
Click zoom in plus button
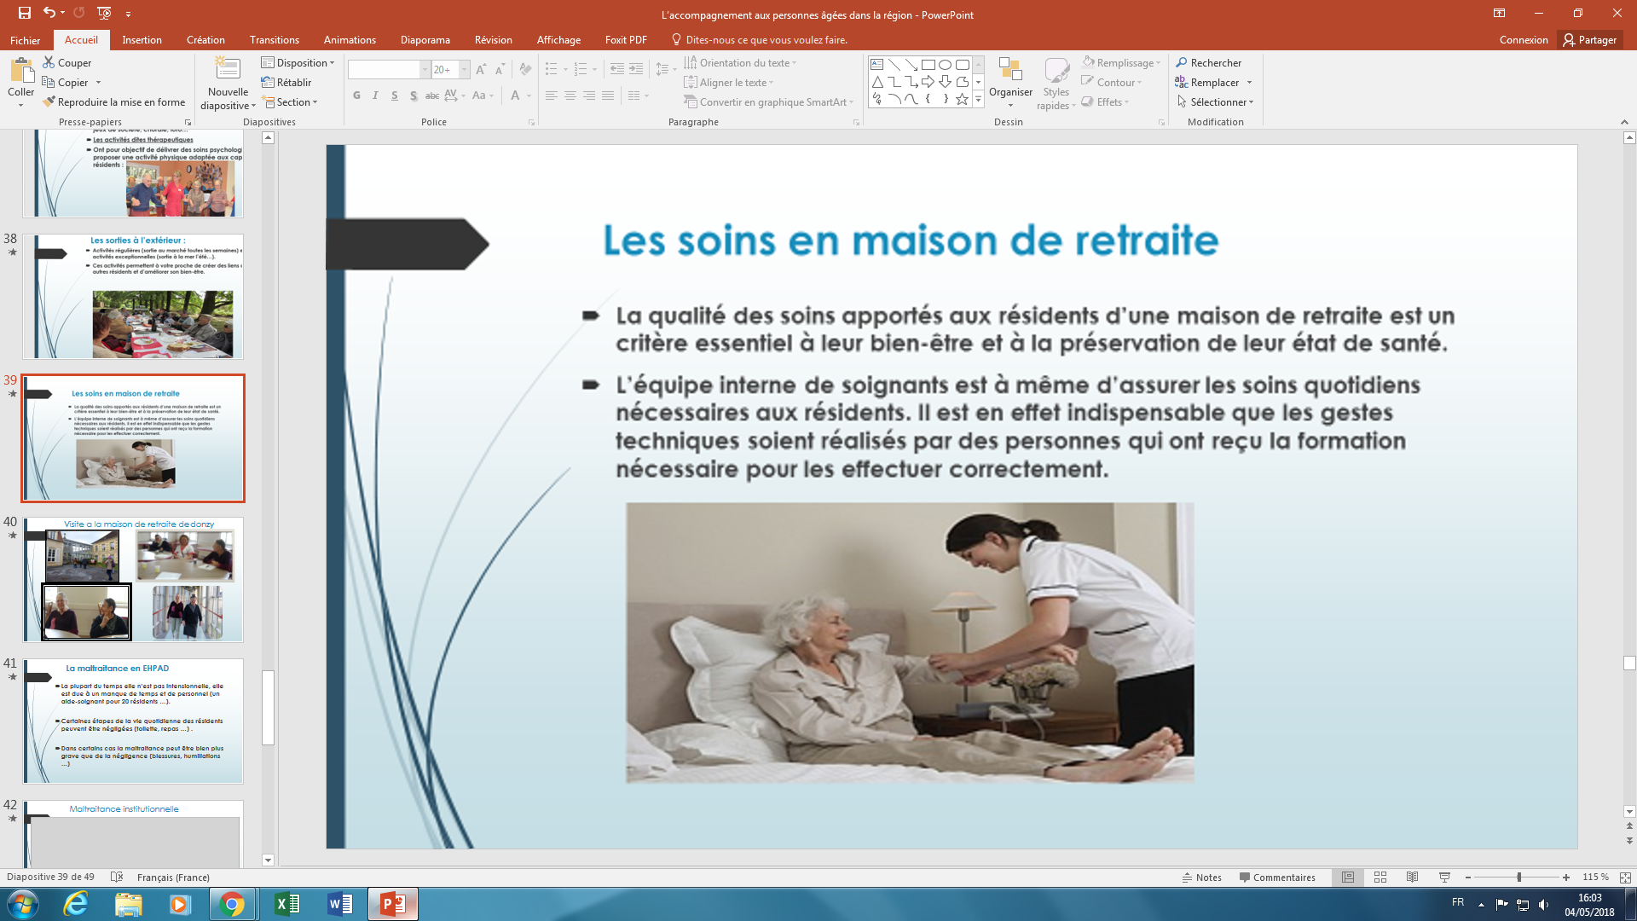pyautogui.click(x=1566, y=878)
